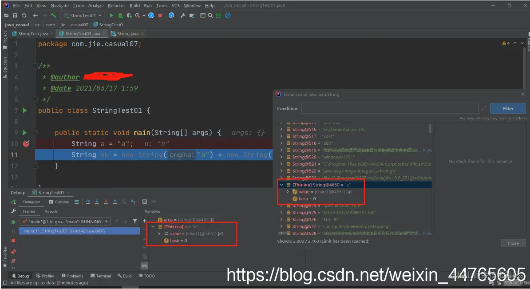This screenshot has height=289, width=530.
Task: Click the Step Into debug icon
Action: pyautogui.click(x=97, y=202)
